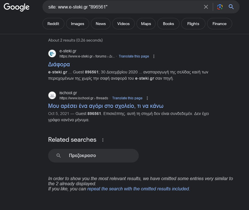Open the Διάφορα result link

pyautogui.click(x=59, y=64)
